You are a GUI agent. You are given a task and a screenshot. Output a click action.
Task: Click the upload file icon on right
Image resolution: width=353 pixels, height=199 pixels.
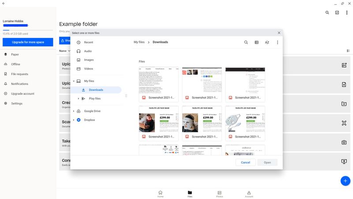click(x=344, y=84)
